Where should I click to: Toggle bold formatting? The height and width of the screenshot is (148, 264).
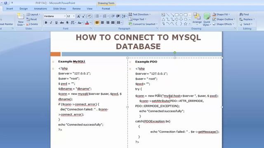[46, 23]
